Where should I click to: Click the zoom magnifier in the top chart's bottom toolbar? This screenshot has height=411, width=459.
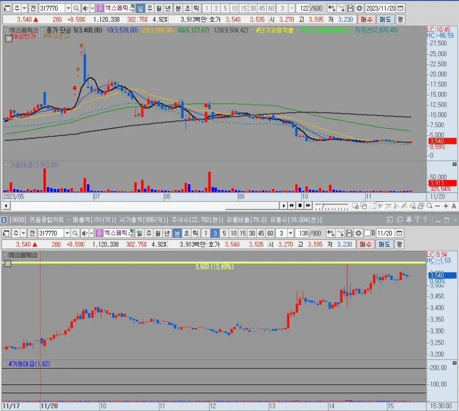tap(429, 206)
